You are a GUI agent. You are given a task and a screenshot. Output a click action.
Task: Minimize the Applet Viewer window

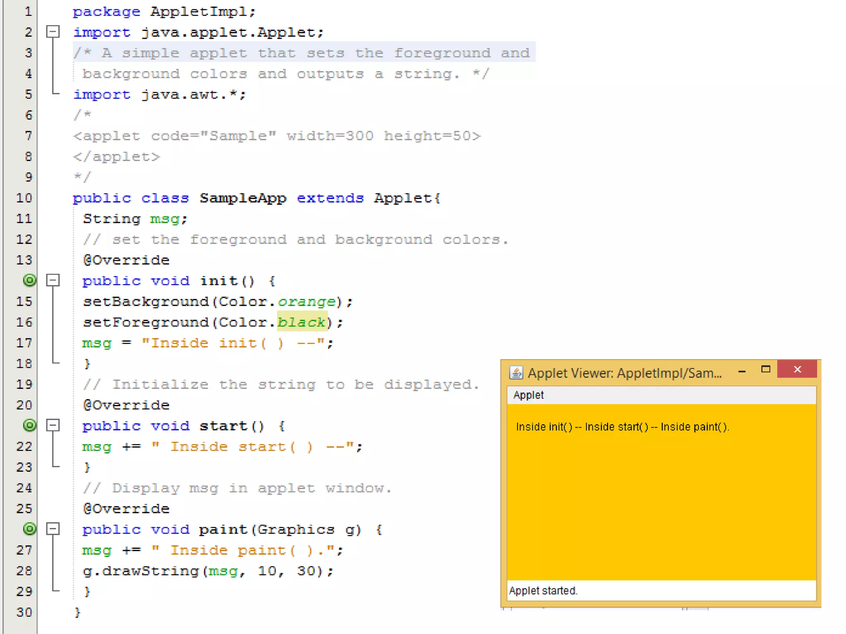click(x=742, y=371)
